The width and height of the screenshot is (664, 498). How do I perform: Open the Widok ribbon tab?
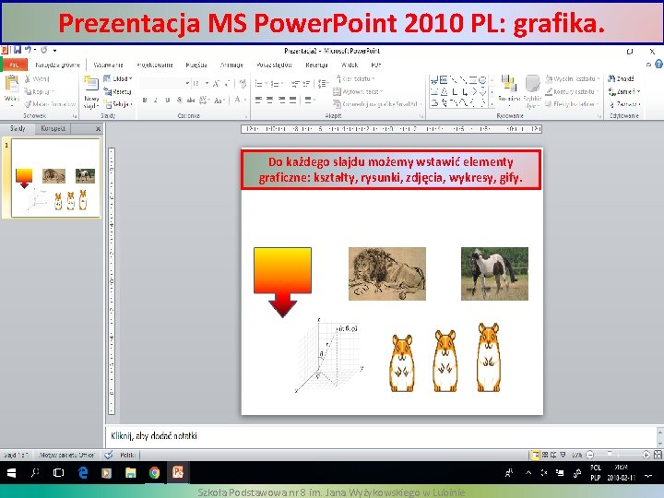point(350,65)
